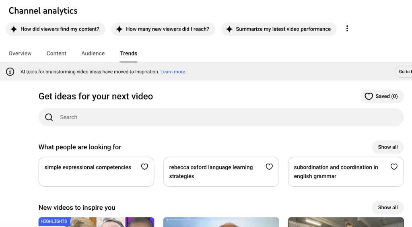The width and height of the screenshot is (412, 227).
Task: Switch to the Overview tab
Action: tap(20, 54)
